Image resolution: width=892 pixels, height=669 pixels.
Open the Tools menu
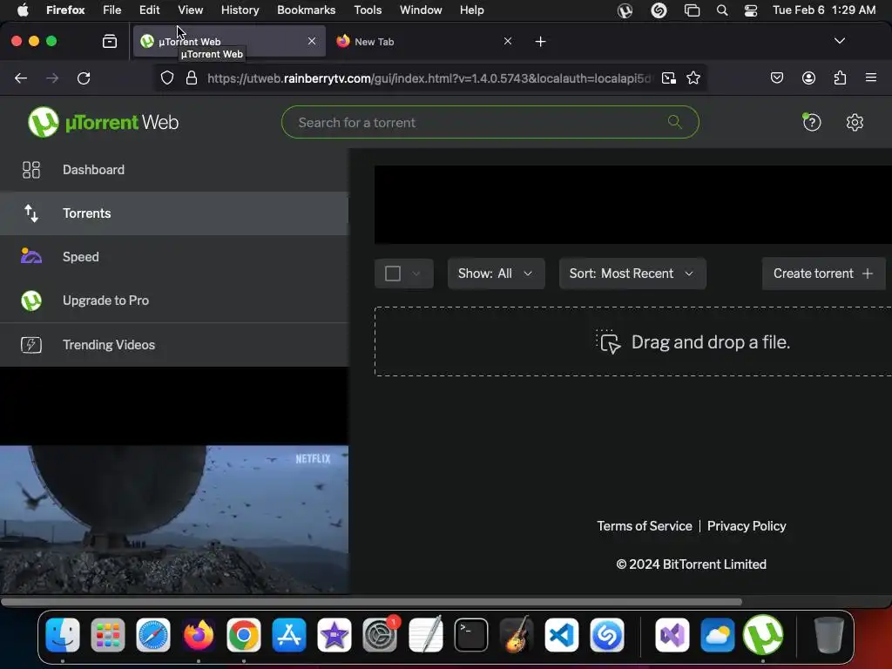tap(368, 10)
